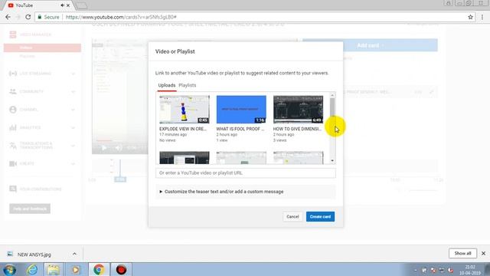Launch Internet Explorer from the taskbar
Image resolution: width=490 pixels, height=276 pixels.
coord(32,269)
